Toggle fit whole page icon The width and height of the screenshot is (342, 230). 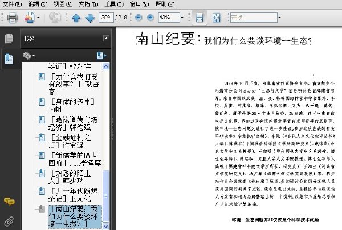coord(216,18)
